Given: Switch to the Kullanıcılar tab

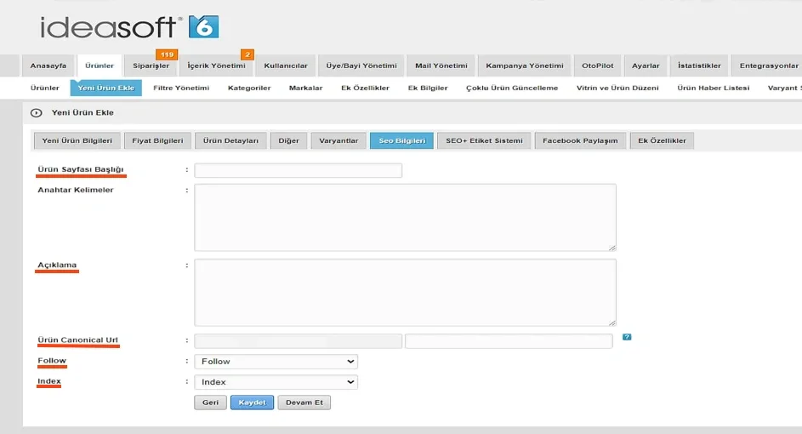Looking at the screenshot, I should point(286,66).
